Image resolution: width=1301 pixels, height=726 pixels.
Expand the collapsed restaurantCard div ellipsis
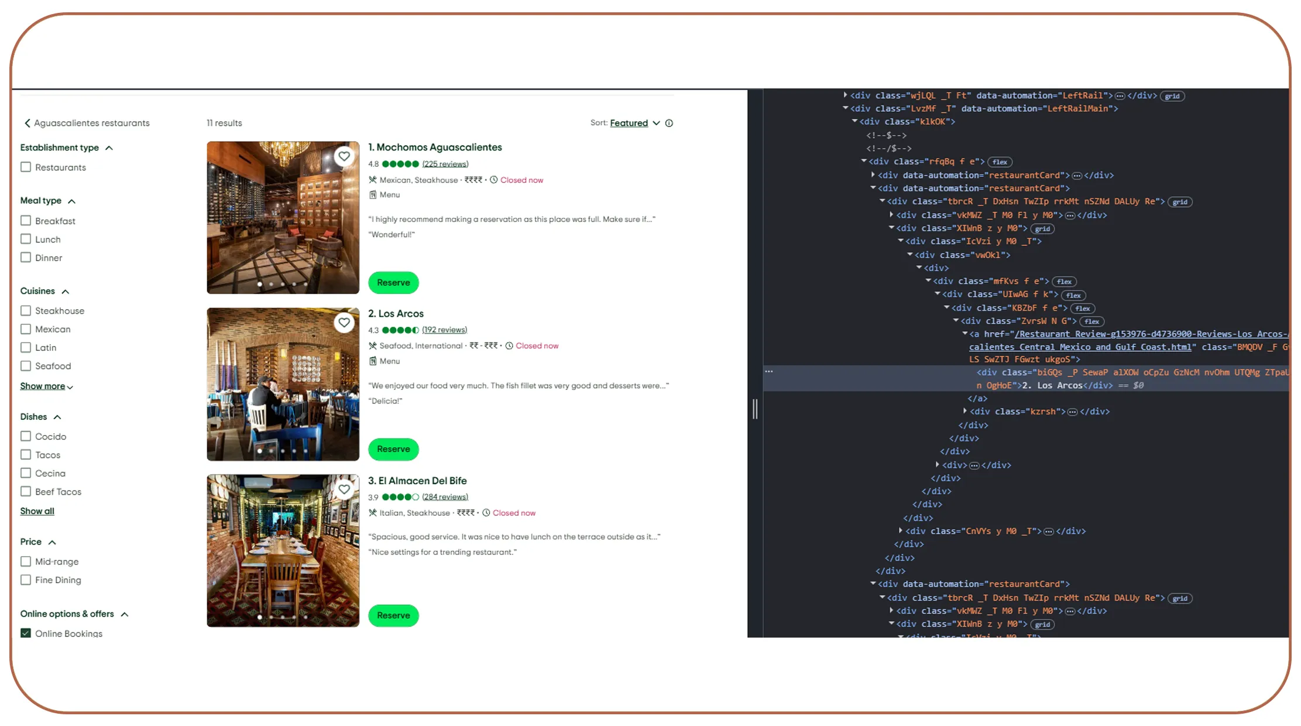(1078, 174)
